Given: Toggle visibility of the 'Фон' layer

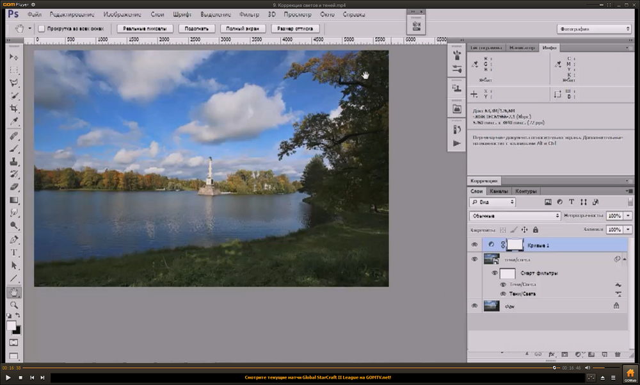Looking at the screenshot, I should pos(475,306).
